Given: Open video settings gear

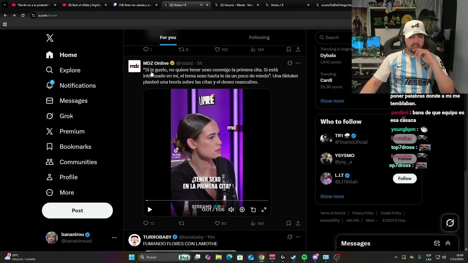Looking at the screenshot, I should pyautogui.click(x=242, y=210).
